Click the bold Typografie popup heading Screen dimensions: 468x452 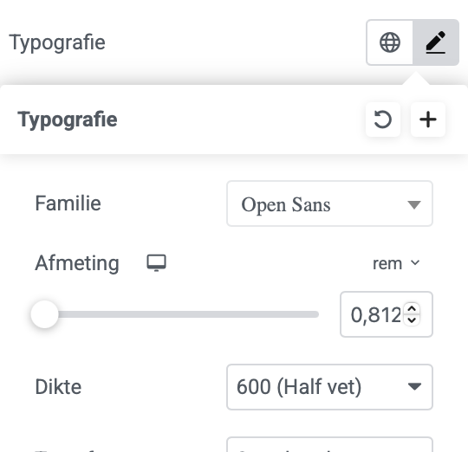[68, 119]
